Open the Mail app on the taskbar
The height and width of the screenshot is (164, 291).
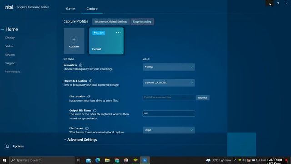89,160
